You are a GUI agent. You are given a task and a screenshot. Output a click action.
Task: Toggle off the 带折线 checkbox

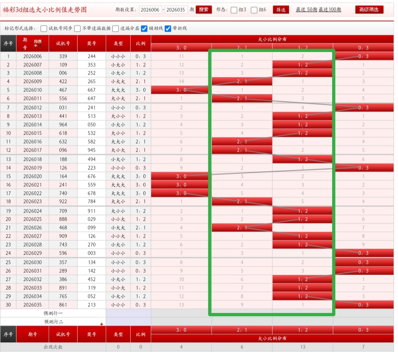[168, 28]
